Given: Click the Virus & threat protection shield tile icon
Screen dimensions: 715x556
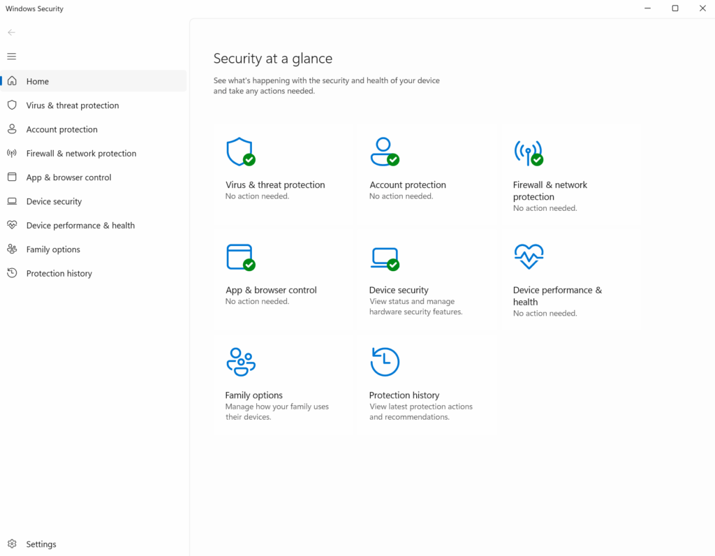Looking at the screenshot, I should pos(239,152).
